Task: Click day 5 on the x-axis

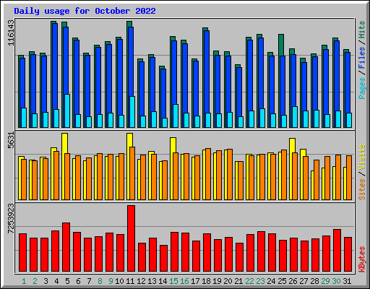Action: pyautogui.click(x=67, y=281)
